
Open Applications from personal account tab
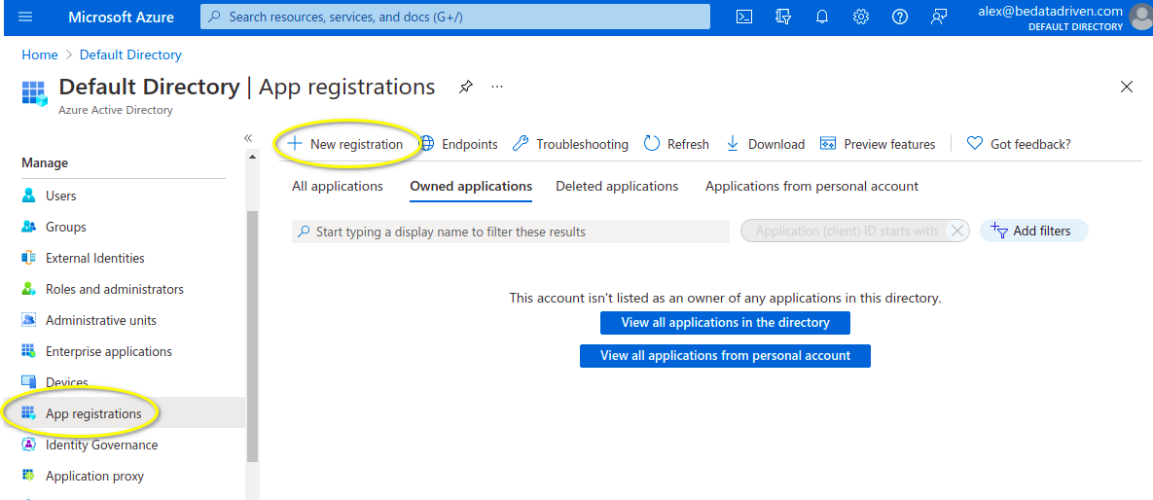[x=811, y=186]
